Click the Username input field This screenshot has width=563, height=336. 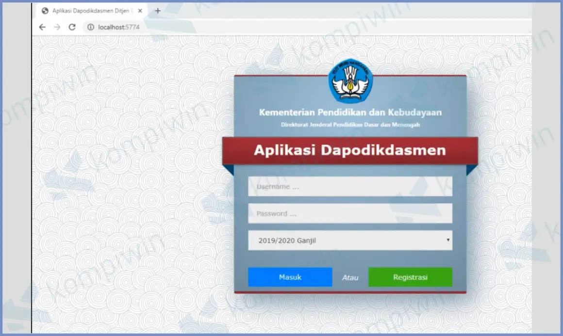coord(350,186)
